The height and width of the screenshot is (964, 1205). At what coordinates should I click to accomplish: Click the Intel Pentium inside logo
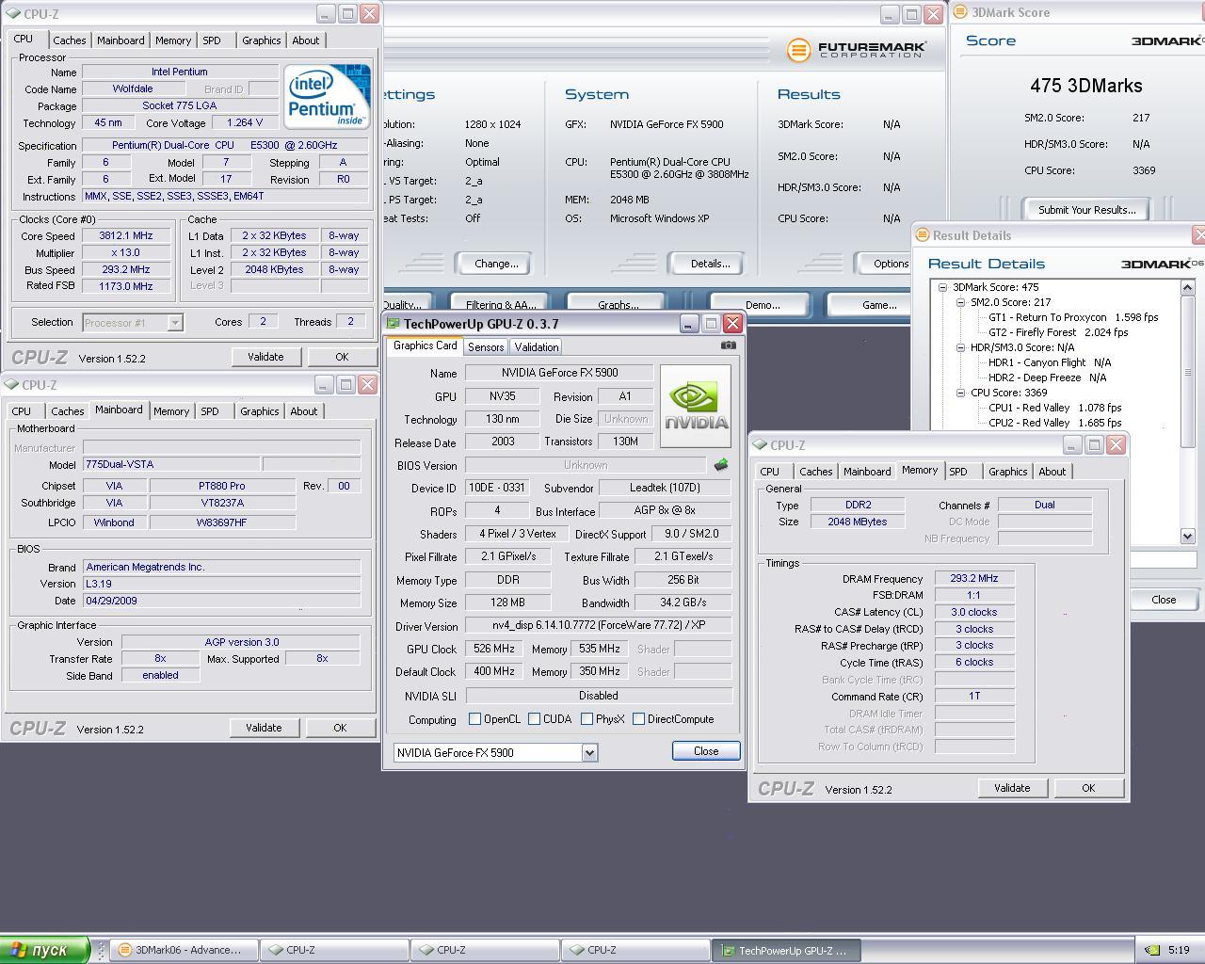[x=327, y=97]
